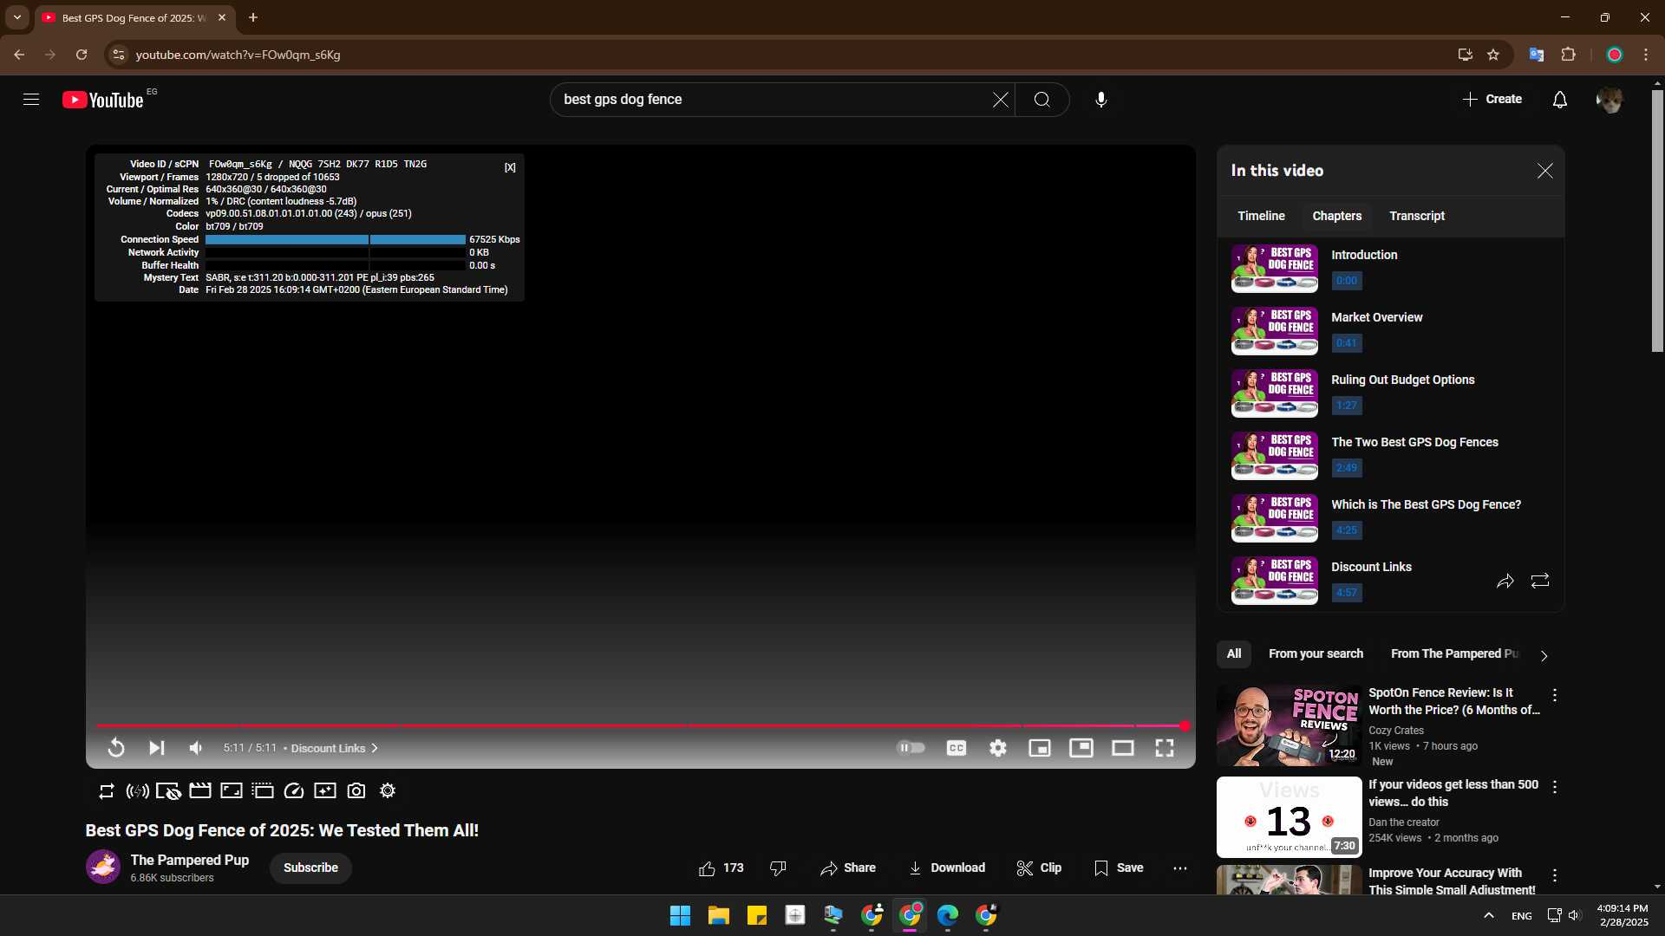Toggle the cinema mode filmstrip icon

200,791
